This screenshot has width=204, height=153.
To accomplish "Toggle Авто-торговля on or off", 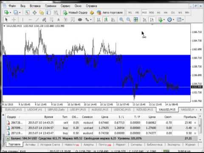I will click(110, 12).
